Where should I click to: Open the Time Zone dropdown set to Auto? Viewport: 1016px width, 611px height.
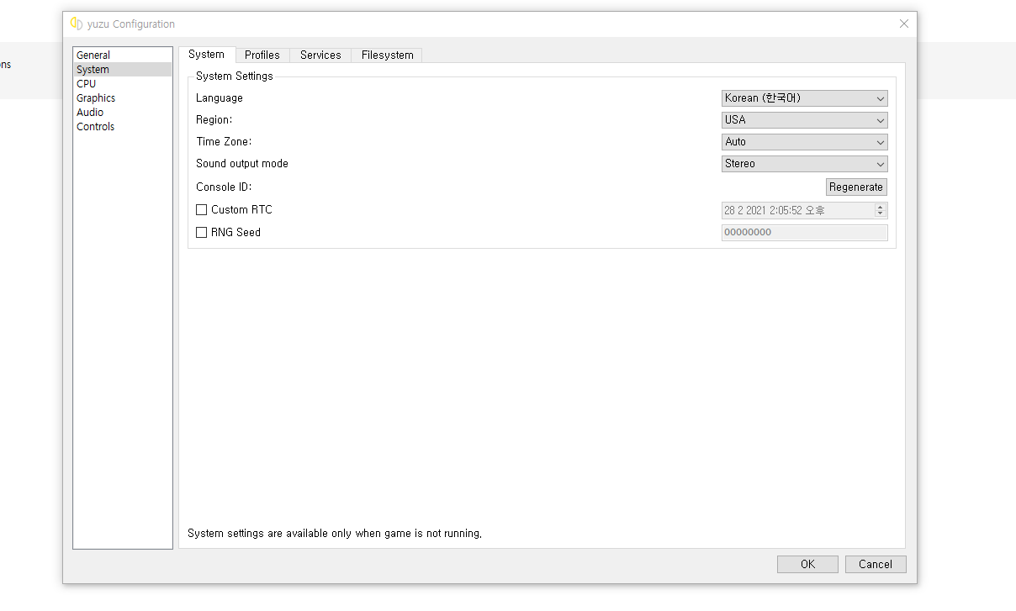point(805,142)
